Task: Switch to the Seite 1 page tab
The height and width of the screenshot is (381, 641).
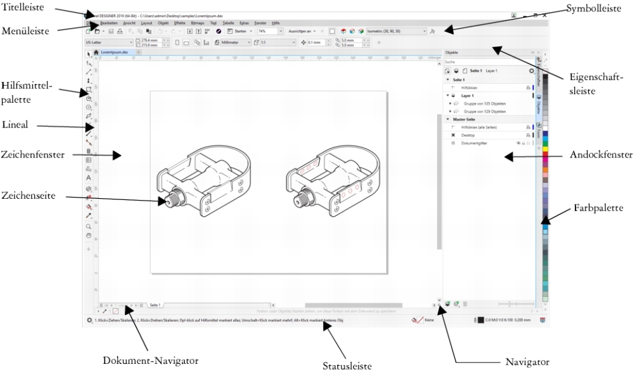Action: point(155,305)
